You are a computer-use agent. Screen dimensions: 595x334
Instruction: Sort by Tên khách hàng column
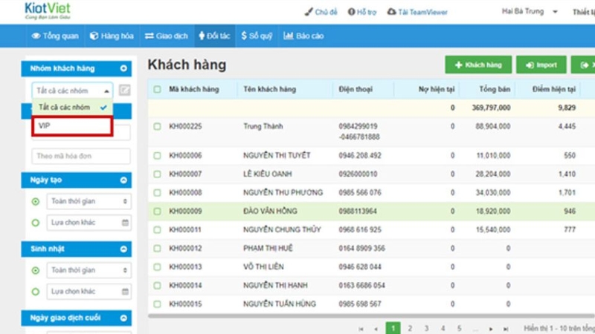[269, 89]
